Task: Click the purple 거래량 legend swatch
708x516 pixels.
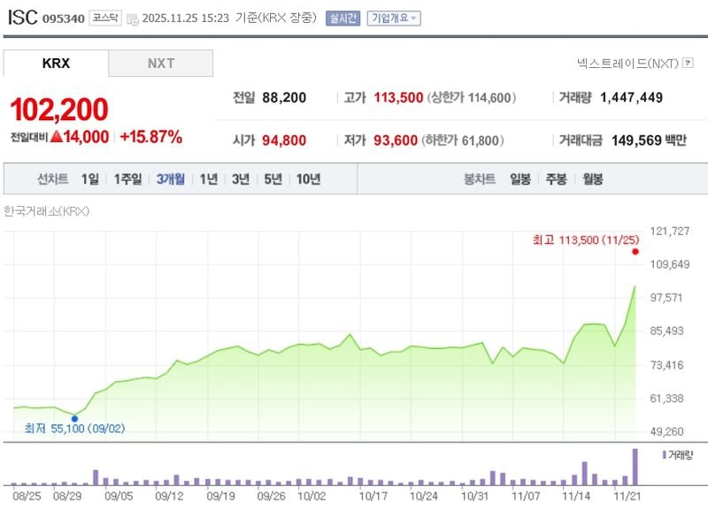Action: tap(665, 454)
